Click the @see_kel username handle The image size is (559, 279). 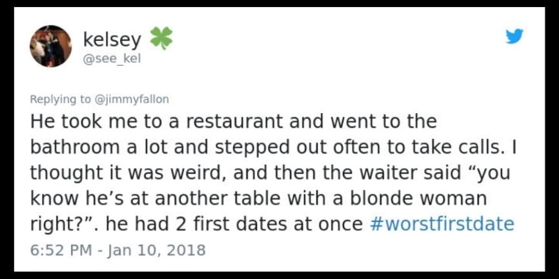pos(111,59)
